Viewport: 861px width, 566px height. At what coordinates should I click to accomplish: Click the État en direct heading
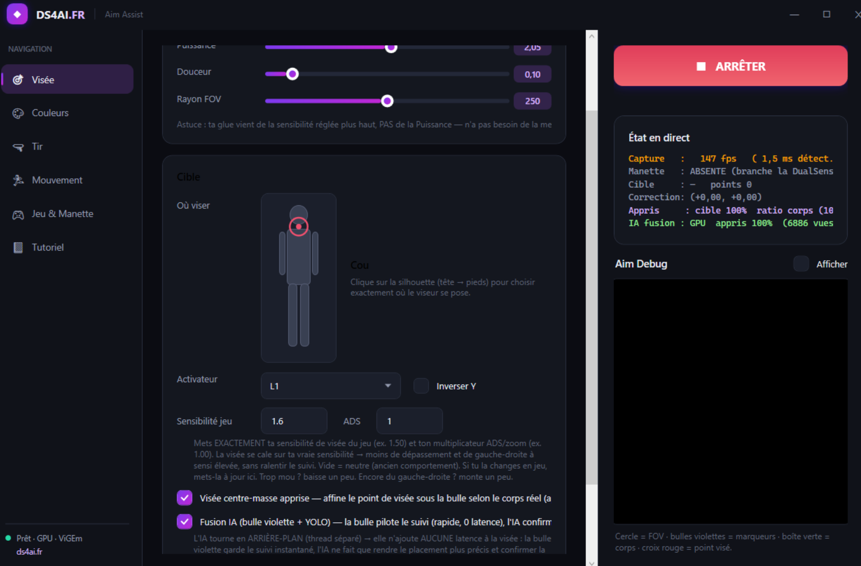(659, 138)
